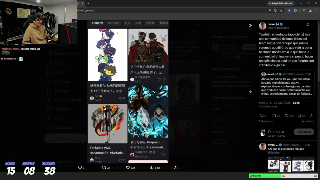Open the blue extension icon in the toolbar
This screenshot has height=180, width=320.
pos(289,10)
